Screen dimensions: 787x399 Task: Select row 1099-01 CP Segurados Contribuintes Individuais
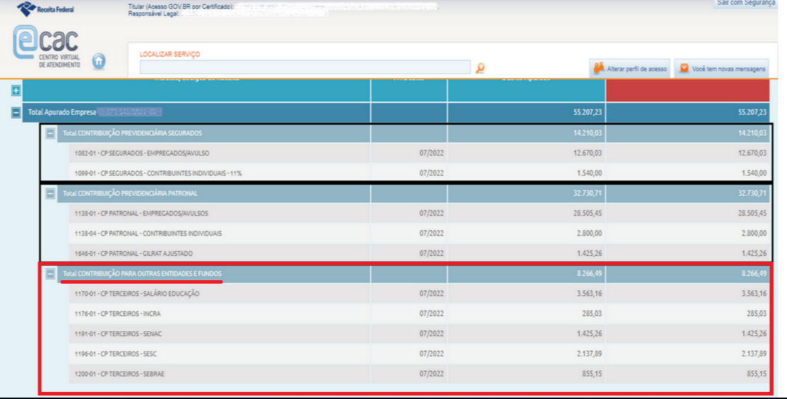click(x=419, y=173)
